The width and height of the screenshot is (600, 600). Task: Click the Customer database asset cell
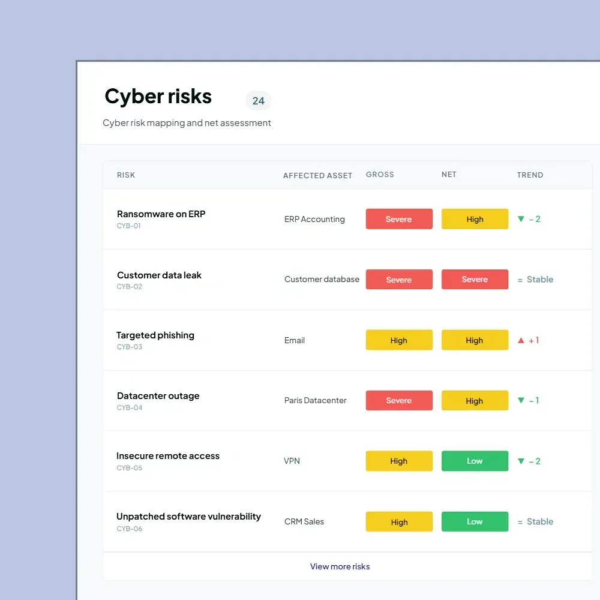point(322,280)
